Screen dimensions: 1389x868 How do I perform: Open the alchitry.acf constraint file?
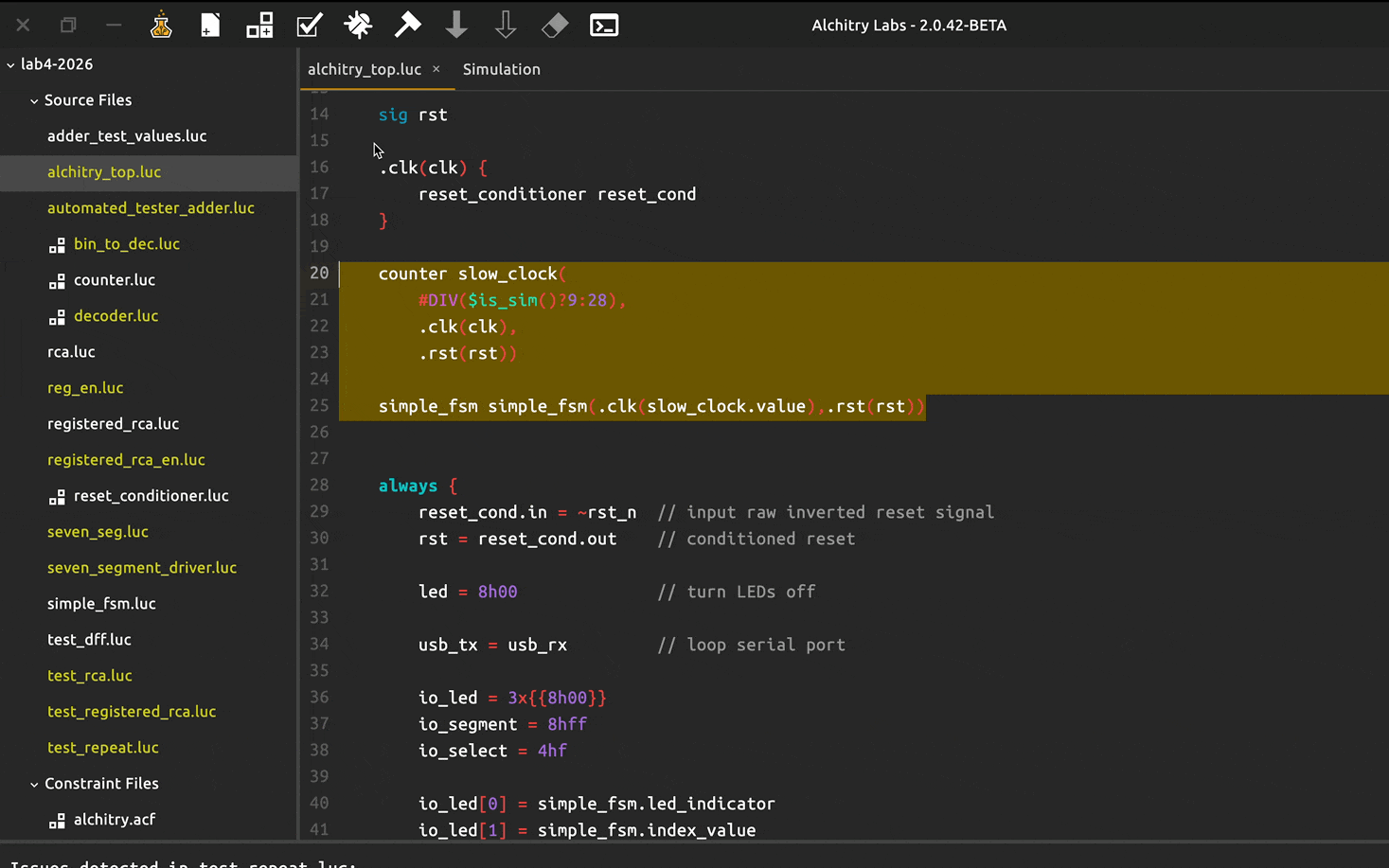(x=114, y=820)
